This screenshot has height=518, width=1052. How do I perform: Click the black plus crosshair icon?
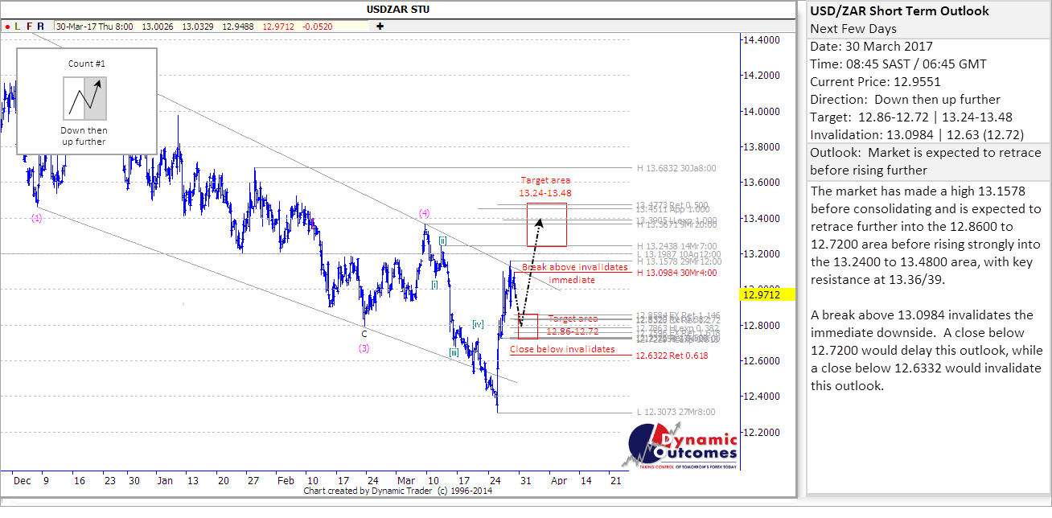click(x=380, y=26)
